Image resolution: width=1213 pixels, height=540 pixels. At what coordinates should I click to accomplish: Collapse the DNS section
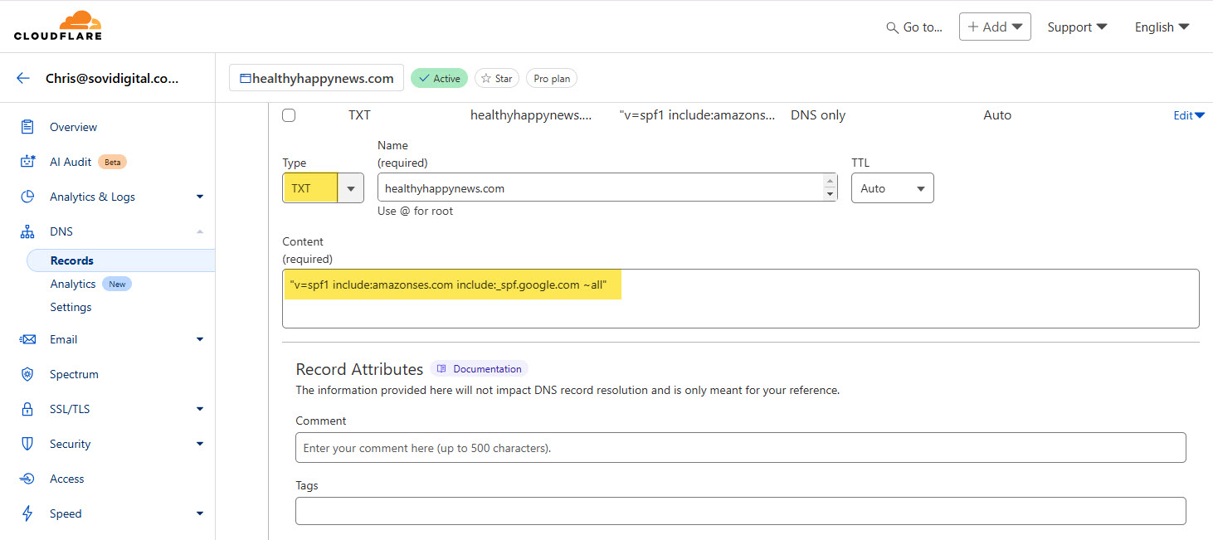(200, 231)
